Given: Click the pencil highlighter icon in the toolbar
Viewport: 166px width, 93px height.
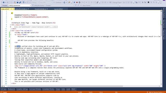Looking at the screenshot, I should 98,2.
